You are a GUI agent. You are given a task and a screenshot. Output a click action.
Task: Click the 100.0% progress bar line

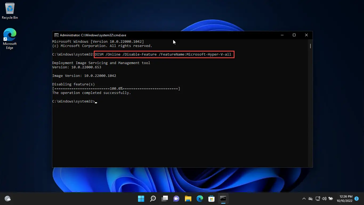click(x=116, y=89)
